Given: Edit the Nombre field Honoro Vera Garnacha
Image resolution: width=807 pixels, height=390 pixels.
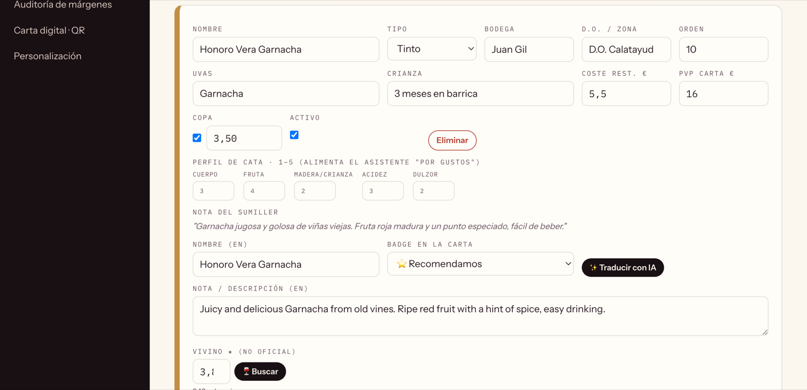Looking at the screenshot, I should pyautogui.click(x=286, y=49).
